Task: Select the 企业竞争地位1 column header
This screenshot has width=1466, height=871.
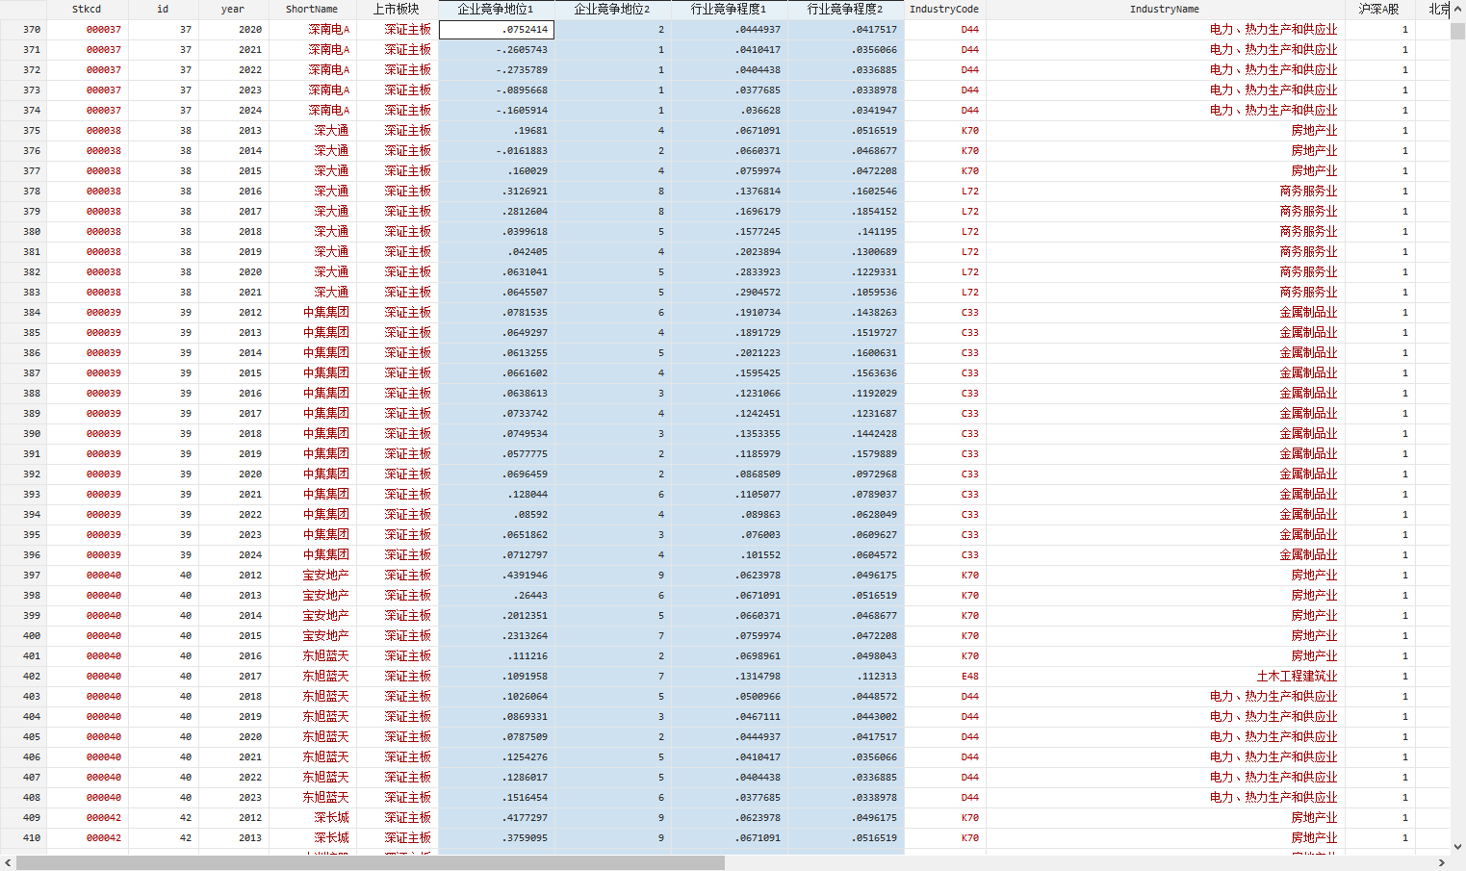Action: click(x=496, y=9)
